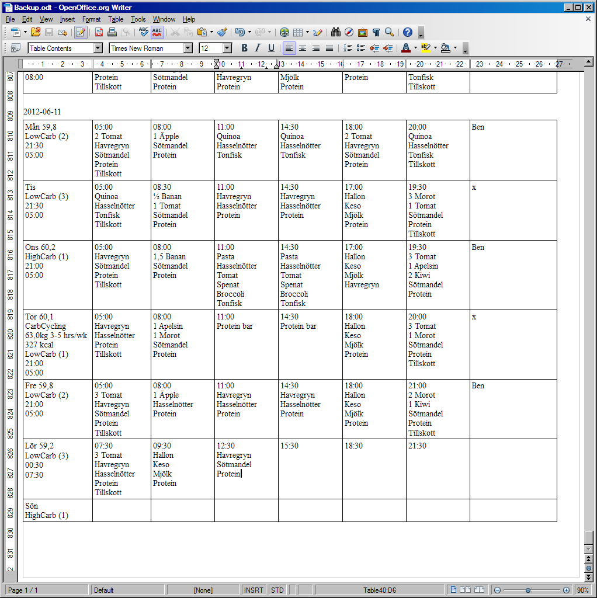Open the Find & Replace binoculars tool

pyautogui.click(x=336, y=32)
